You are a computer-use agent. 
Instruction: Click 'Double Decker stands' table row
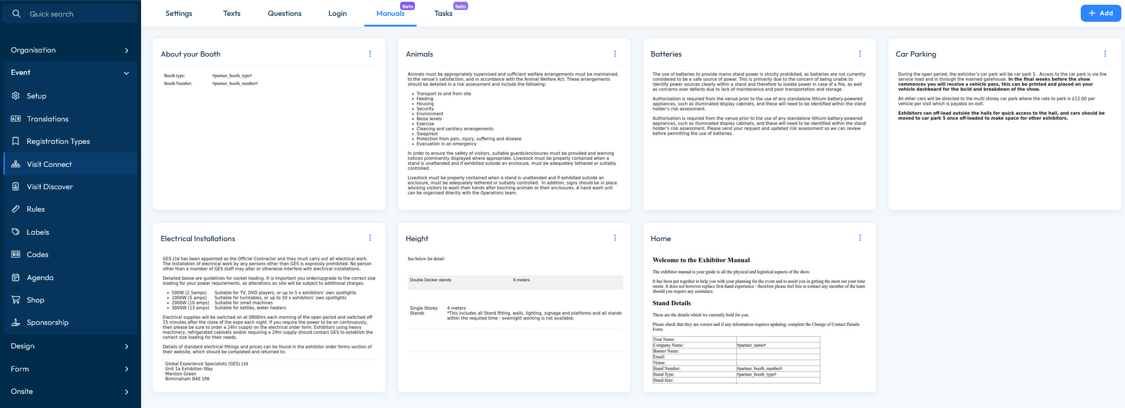515,281
